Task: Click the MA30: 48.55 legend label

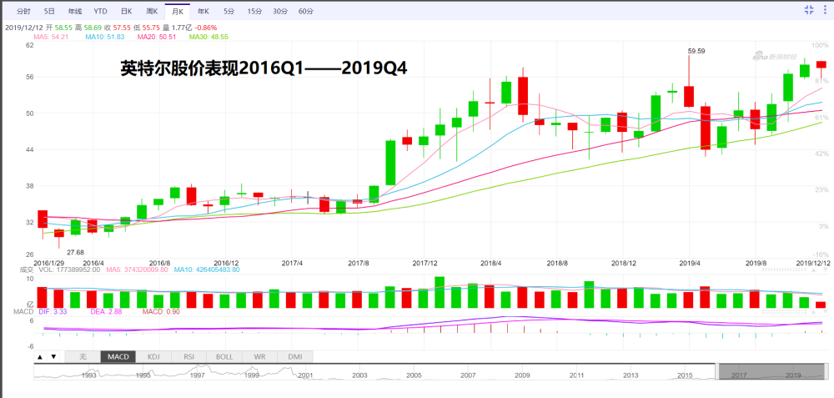Action: point(209,37)
